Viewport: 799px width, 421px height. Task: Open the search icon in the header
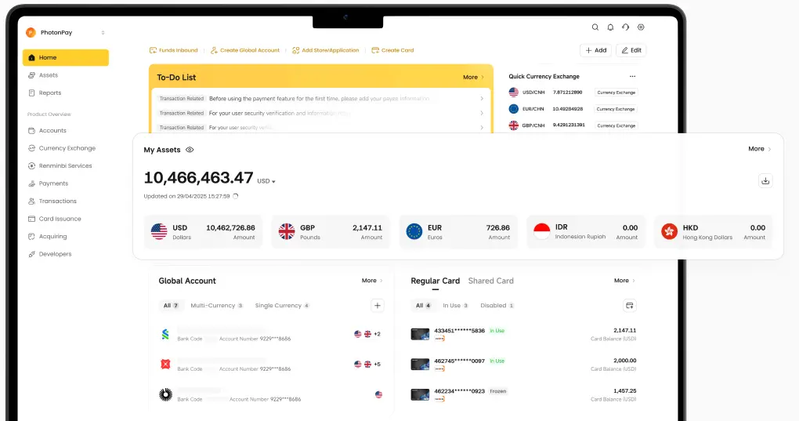[595, 27]
